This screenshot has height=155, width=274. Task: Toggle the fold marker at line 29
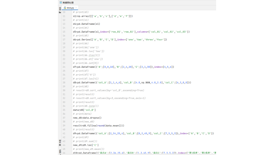(x=72, y=87)
